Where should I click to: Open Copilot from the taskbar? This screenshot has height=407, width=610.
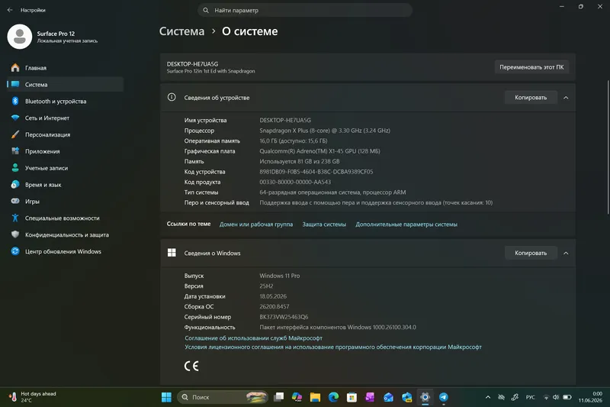coord(297,397)
